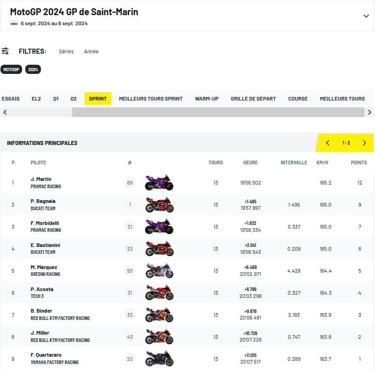The image size is (375, 370).
Task: Remove the 2024 filter tag
Action: click(x=33, y=70)
